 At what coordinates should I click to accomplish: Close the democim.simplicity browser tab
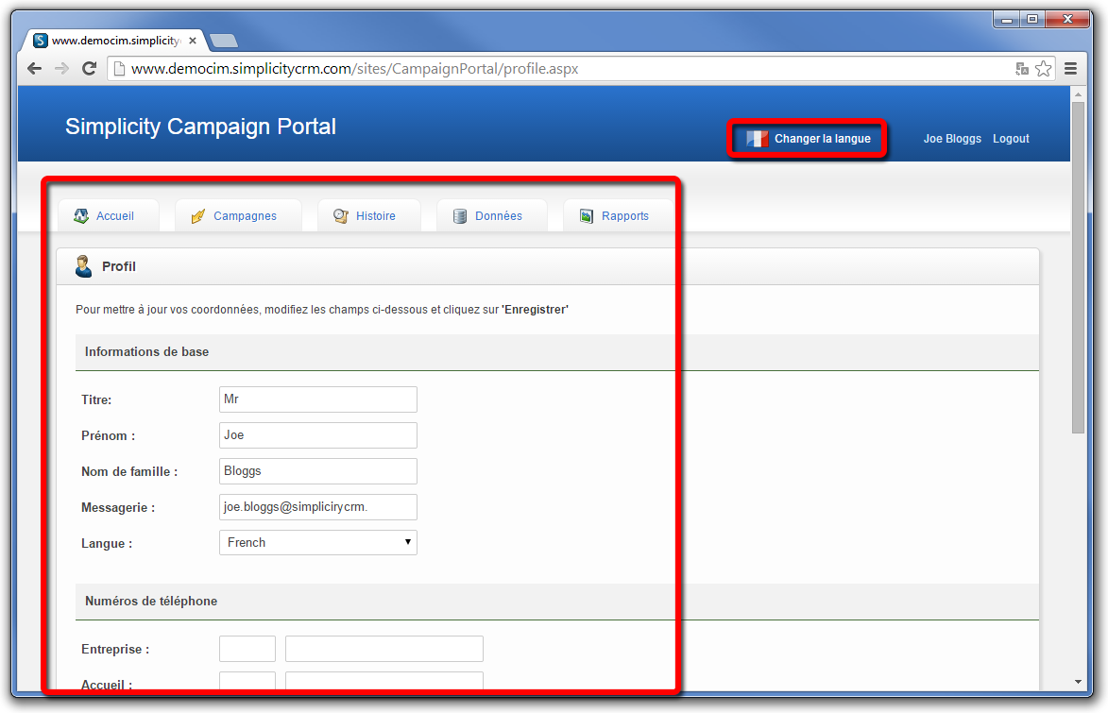click(x=193, y=41)
